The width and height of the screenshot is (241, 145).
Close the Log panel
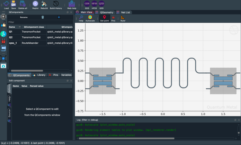click(x=239, y=120)
